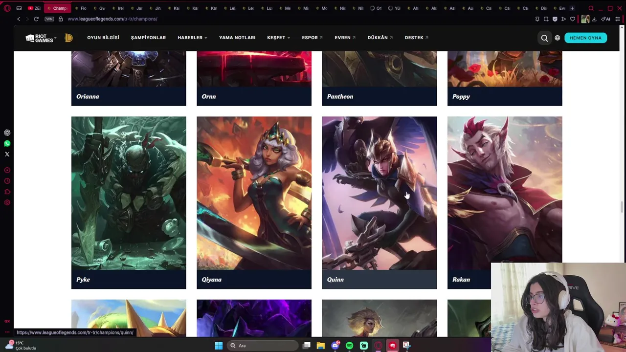
Task: Open the player icon in browser toolbar
Action: tap(563, 19)
